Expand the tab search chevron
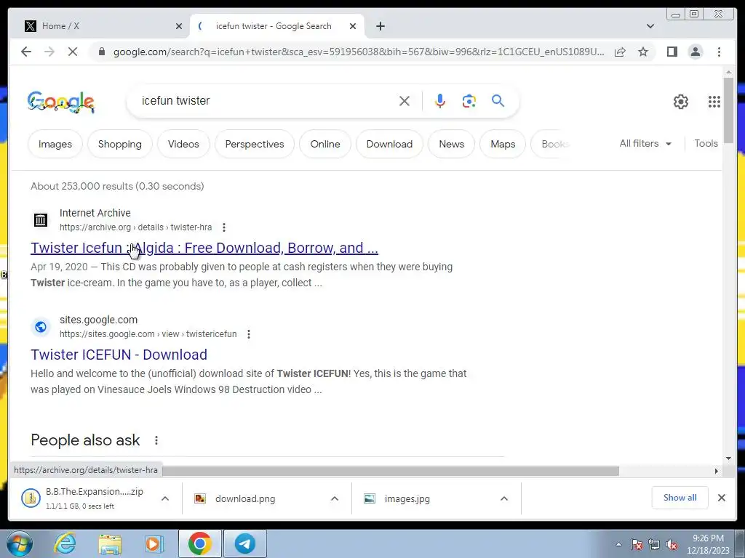 [650, 26]
